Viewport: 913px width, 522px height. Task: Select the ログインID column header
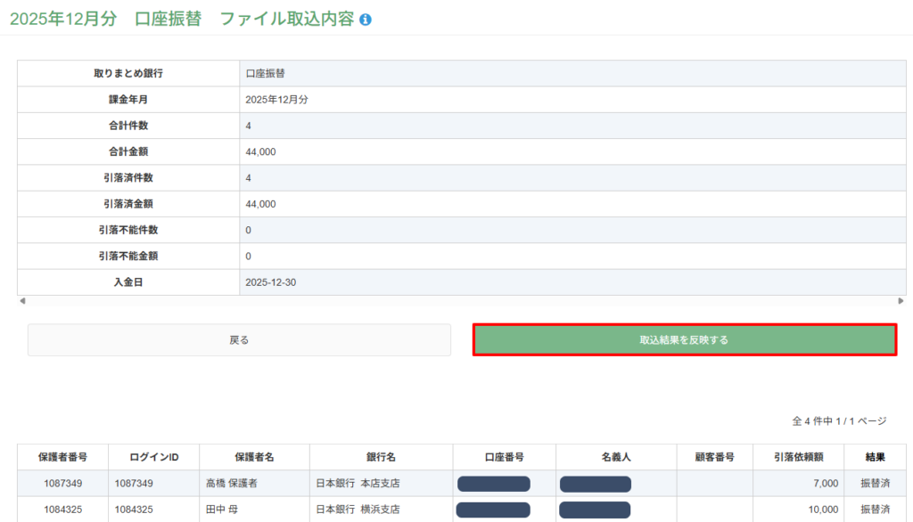tap(153, 457)
